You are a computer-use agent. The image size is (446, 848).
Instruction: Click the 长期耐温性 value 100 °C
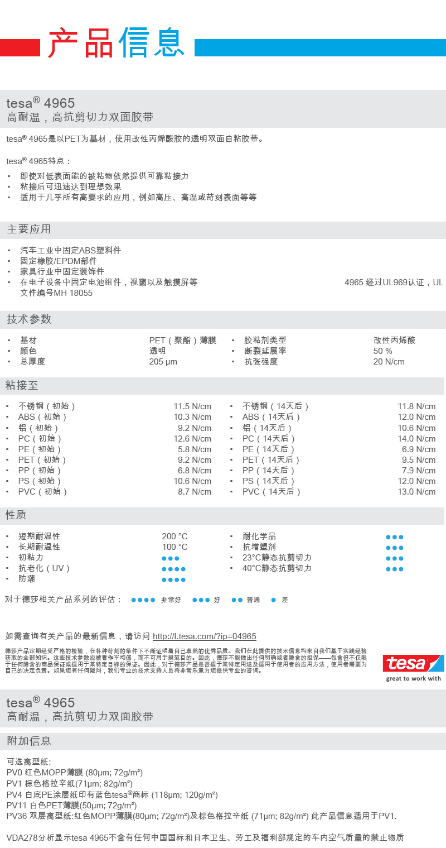174,547
